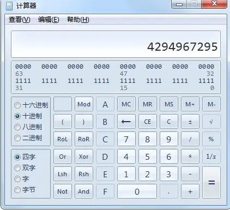
Task: Click the reciprocal 1/x button
Action: pos(211,157)
